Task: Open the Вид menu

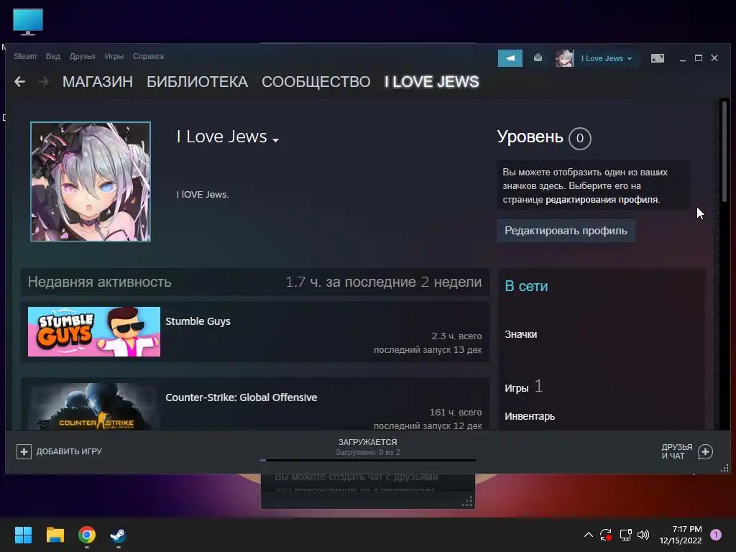Action: (53, 56)
